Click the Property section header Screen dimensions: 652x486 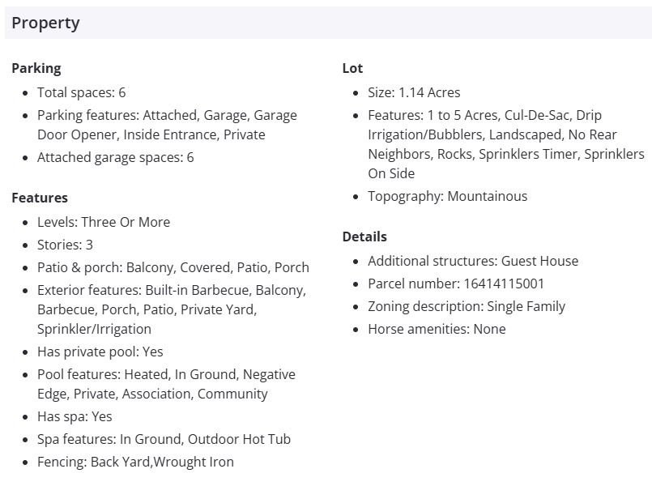click(45, 23)
